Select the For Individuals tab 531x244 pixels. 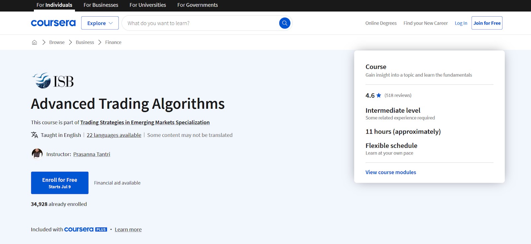click(54, 5)
